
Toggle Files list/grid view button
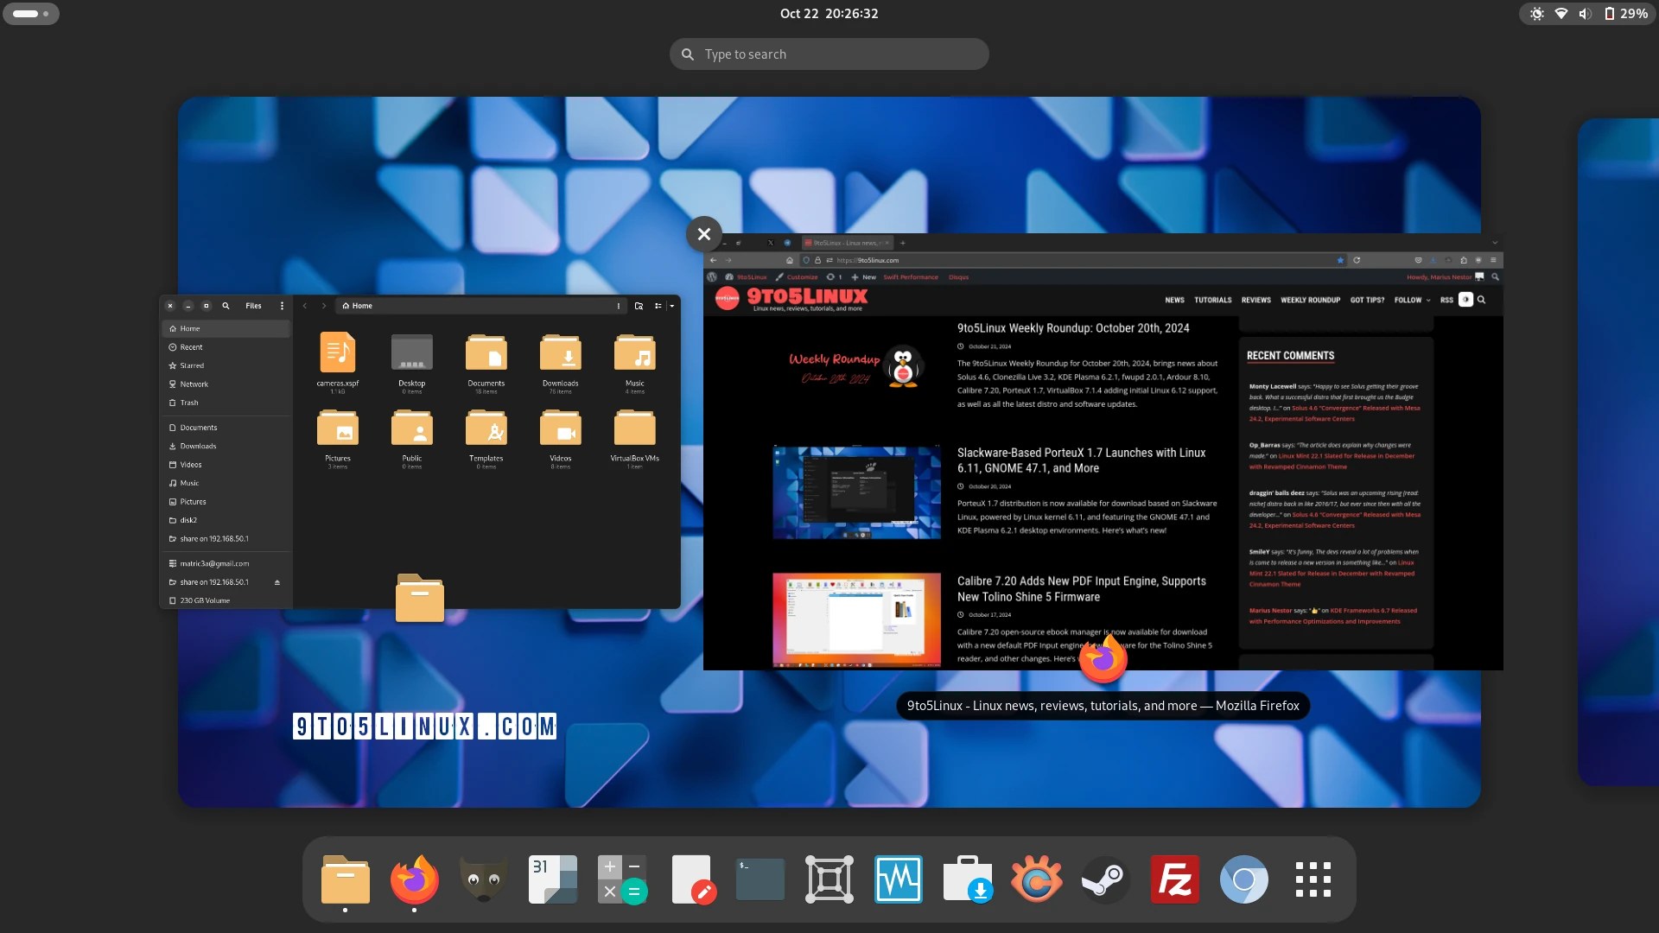(x=658, y=306)
